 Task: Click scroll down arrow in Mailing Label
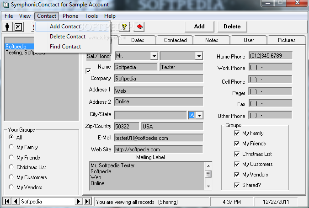click(208, 186)
